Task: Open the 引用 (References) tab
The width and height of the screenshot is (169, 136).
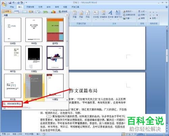Action: (41, 7)
